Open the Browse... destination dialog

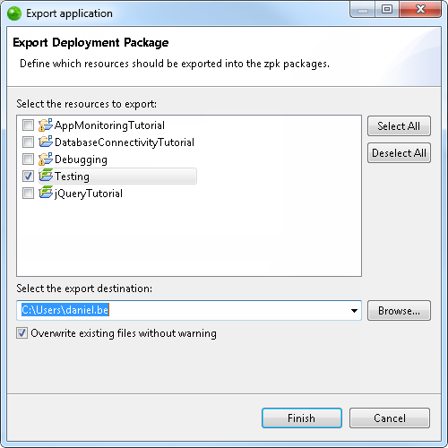click(399, 311)
